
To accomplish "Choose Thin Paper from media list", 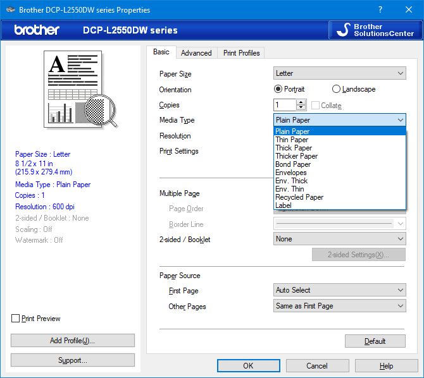I will click(340, 140).
